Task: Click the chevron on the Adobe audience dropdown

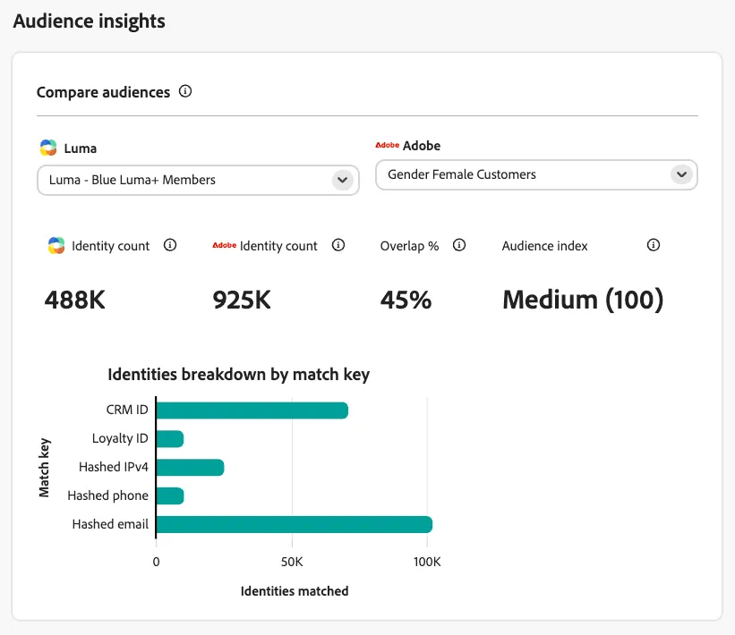Action: pos(681,174)
